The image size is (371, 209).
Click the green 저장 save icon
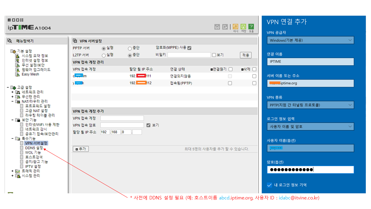243,26
